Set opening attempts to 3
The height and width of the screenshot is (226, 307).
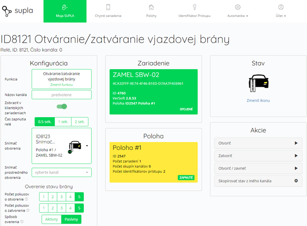pyautogui.click(x=61, y=197)
